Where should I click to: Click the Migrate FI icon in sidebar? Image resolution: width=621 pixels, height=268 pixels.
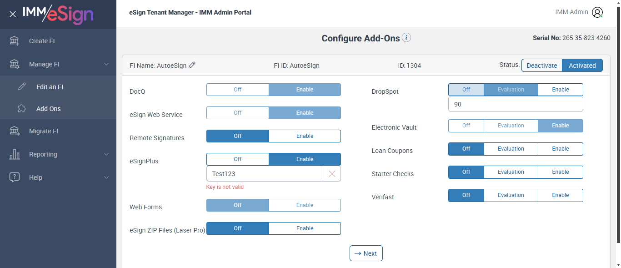(15, 131)
